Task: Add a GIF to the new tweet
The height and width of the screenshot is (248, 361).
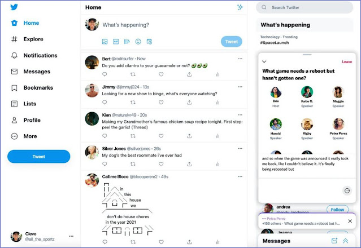Action: point(116,42)
